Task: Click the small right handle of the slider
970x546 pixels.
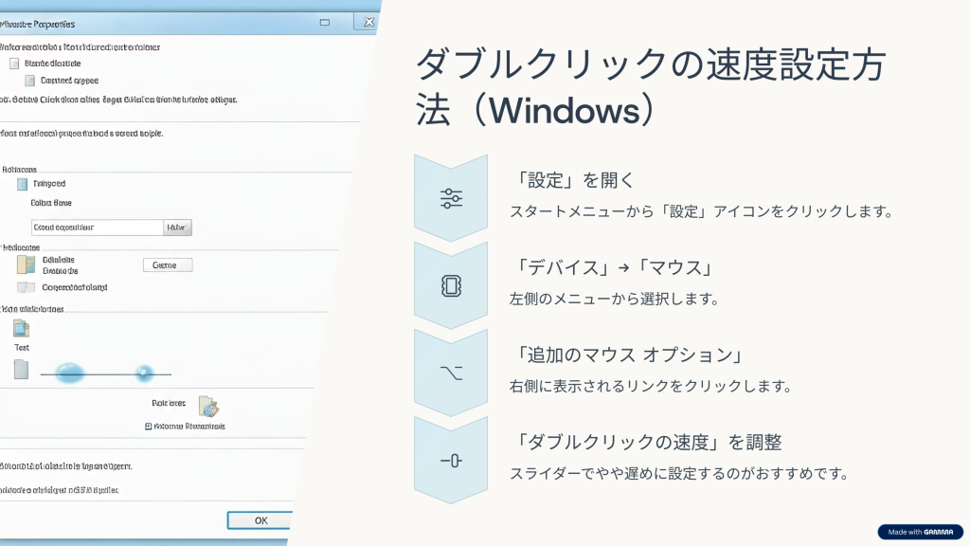Action: pos(144,373)
